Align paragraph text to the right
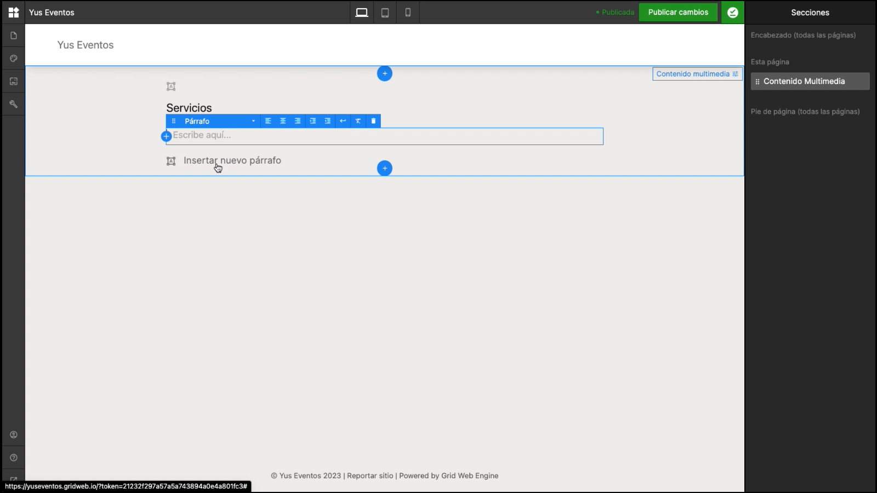Screen dimensions: 877x493 pos(298,121)
